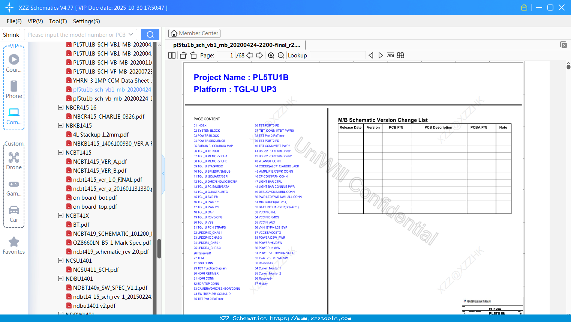Collapse the NDBU1401 folder
The width and height of the screenshot is (571, 322).
tap(61, 278)
